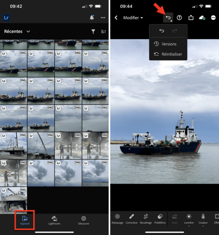Tap the Lr logo icon
The width and height of the screenshot is (219, 235).
click(6, 18)
